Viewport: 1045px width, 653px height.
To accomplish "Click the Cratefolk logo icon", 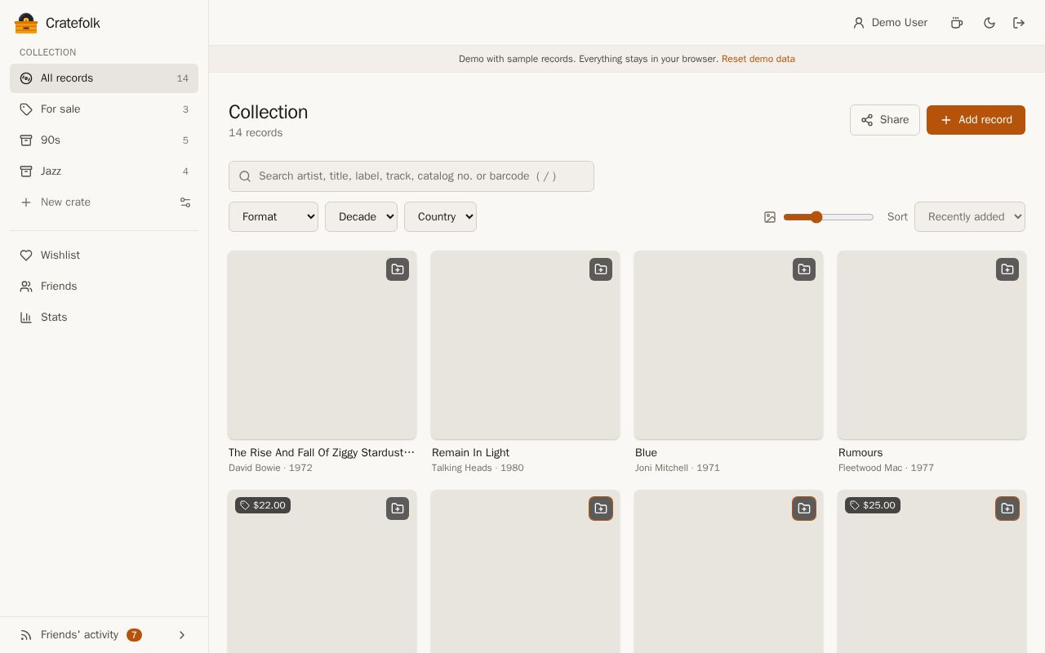I will point(26,23).
